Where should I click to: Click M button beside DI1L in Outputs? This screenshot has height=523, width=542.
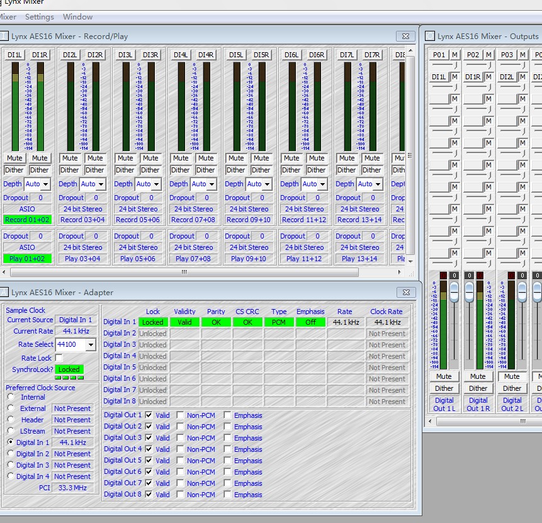click(454, 77)
